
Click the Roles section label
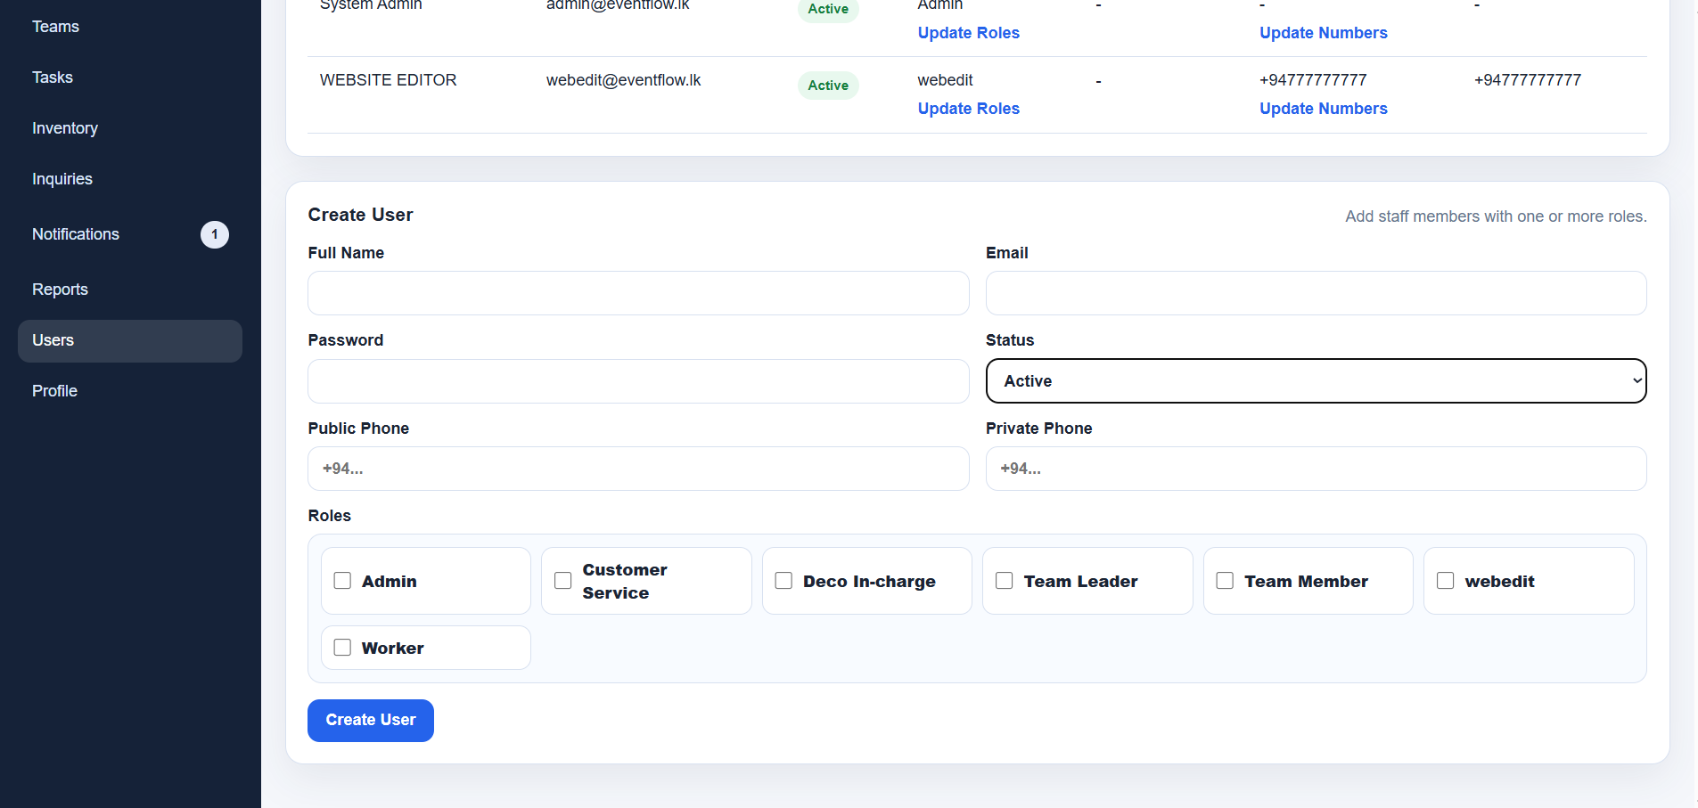click(x=329, y=516)
